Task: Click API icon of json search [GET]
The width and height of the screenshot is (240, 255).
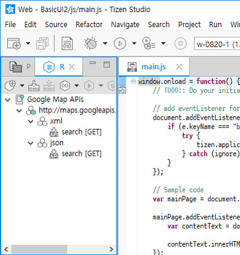Action: coord(54,154)
